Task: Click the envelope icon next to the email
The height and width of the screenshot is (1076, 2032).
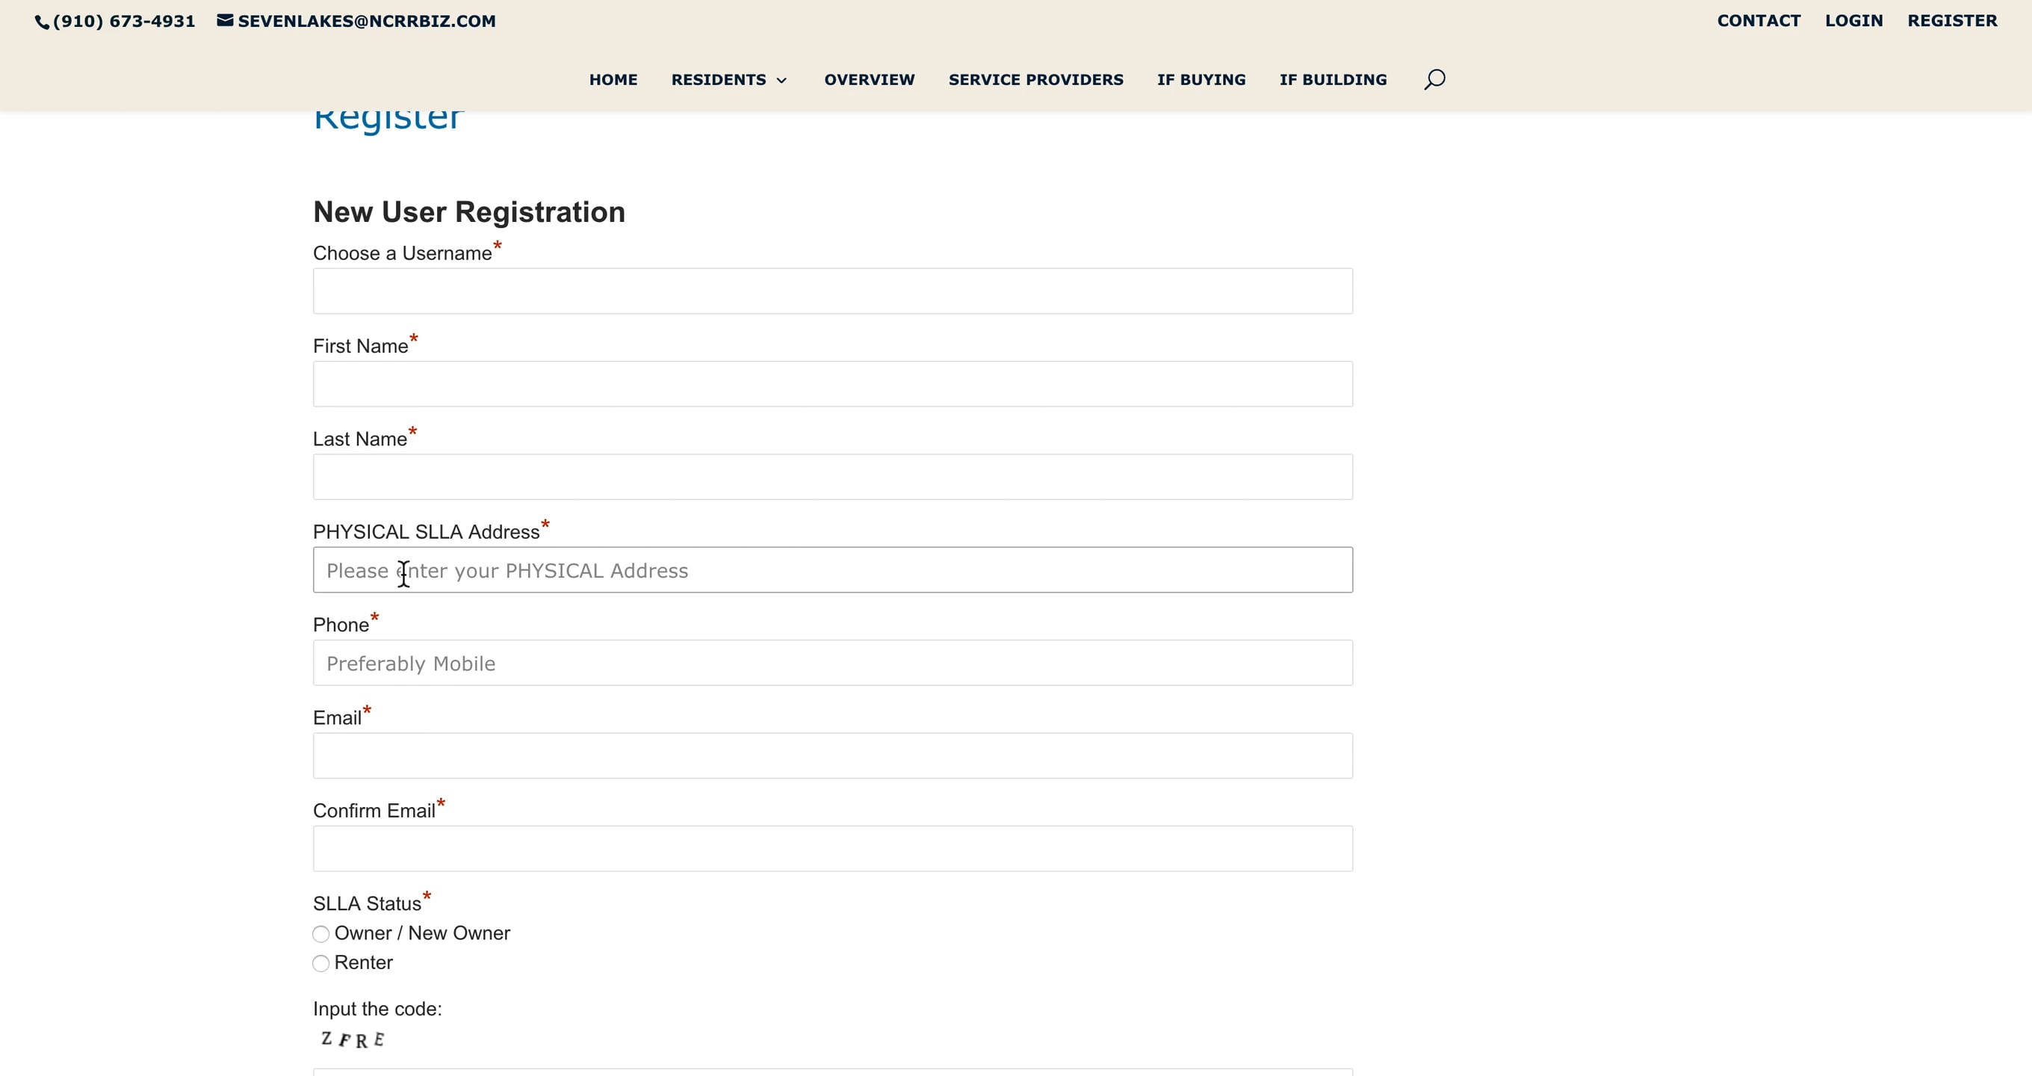Action: coord(223,22)
